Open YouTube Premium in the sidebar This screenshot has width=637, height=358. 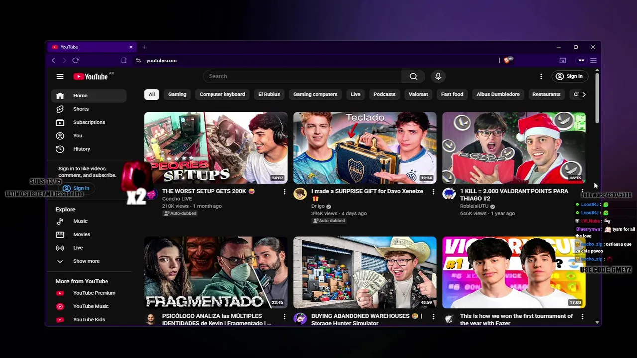click(x=89, y=293)
